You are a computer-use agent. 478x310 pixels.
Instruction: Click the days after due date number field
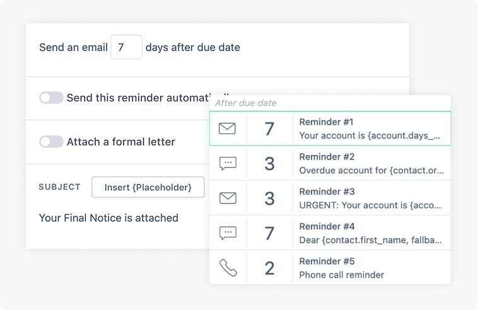pyautogui.click(x=126, y=47)
